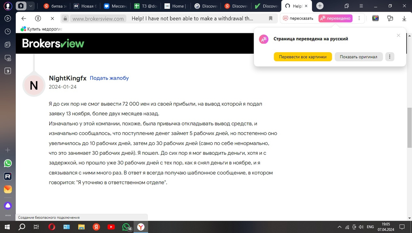Open the volume control in system tray

pos(361,227)
